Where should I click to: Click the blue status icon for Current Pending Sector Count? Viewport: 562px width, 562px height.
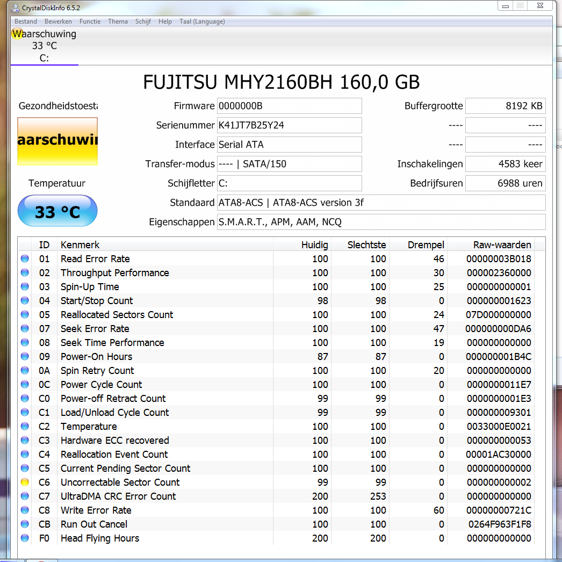[25, 468]
